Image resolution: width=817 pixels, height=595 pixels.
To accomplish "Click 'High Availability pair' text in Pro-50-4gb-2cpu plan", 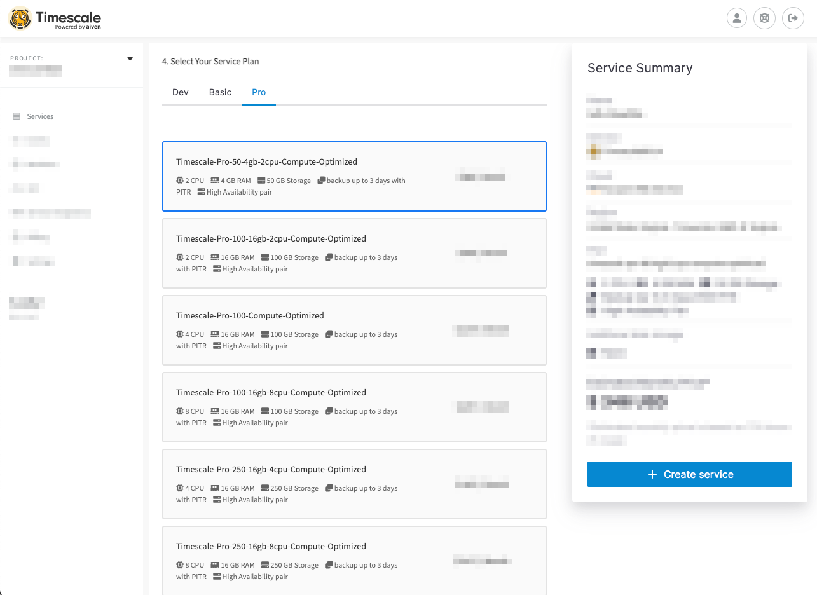I will 239,192.
